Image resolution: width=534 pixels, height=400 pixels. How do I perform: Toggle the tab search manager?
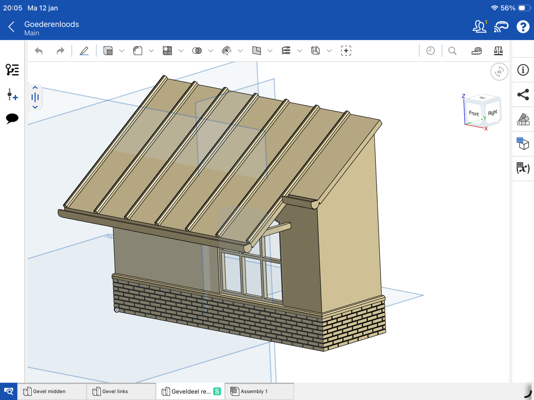coord(9,391)
